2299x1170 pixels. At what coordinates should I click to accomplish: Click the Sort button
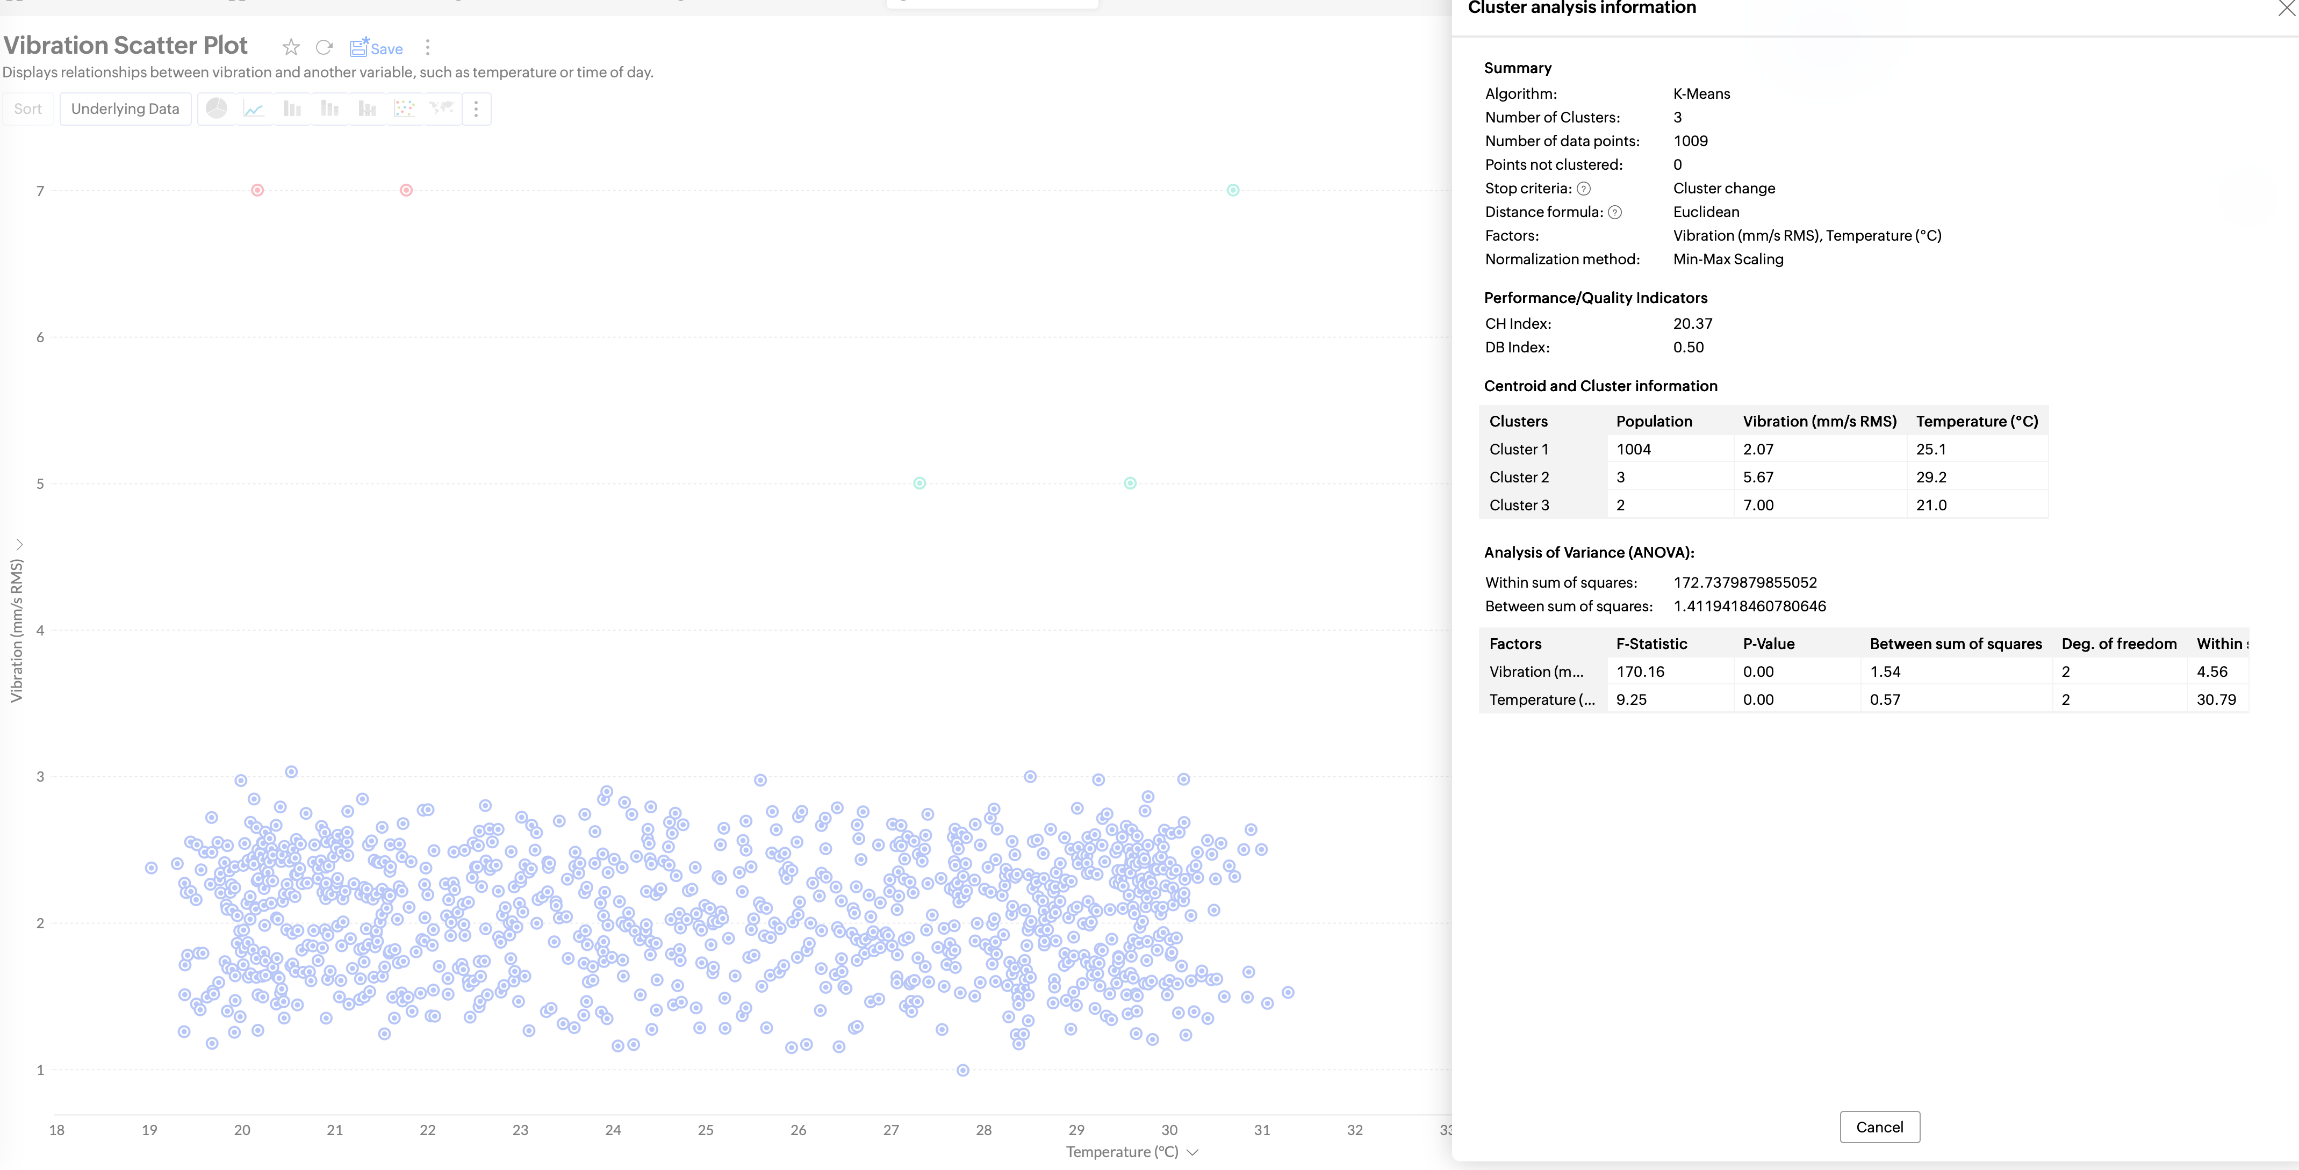27,109
